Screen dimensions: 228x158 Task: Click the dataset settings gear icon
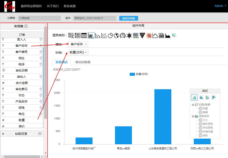click(x=26, y=26)
